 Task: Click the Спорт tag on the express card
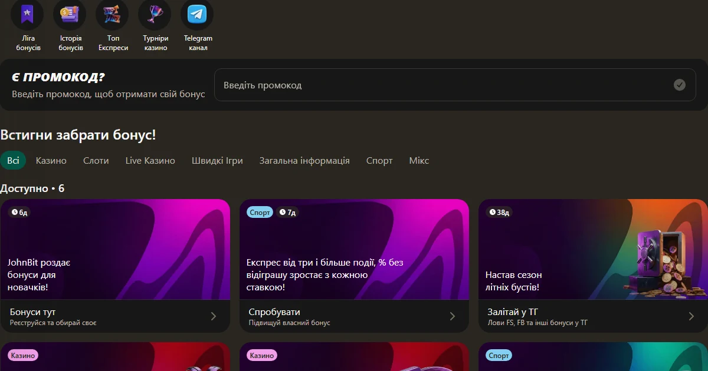coord(260,212)
